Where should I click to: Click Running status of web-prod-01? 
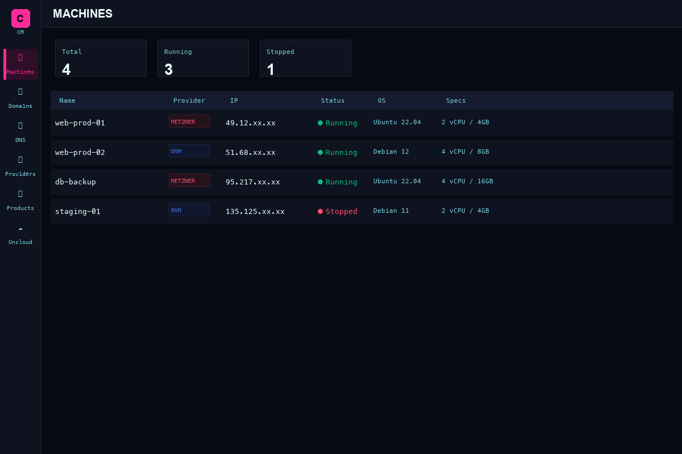[x=338, y=123]
